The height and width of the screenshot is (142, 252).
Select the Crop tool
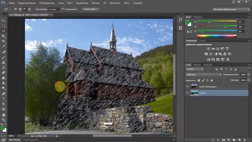coord(4,41)
